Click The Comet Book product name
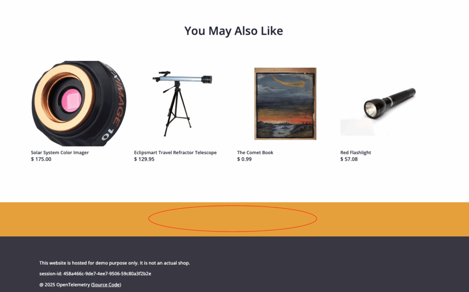 [255, 152]
